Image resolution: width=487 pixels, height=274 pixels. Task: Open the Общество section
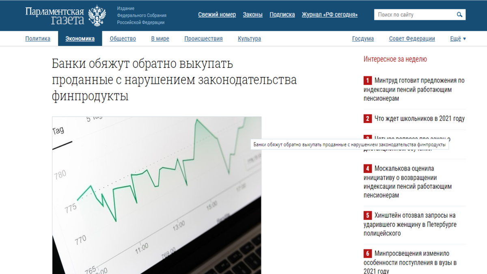123,39
